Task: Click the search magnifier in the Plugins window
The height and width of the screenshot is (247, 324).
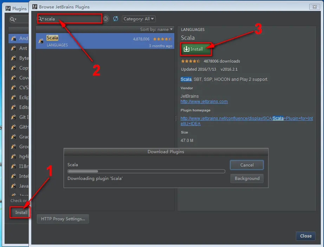Action: coord(13,19)
